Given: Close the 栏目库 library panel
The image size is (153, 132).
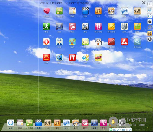Looking at the screenshot, I should click(144, 3).
